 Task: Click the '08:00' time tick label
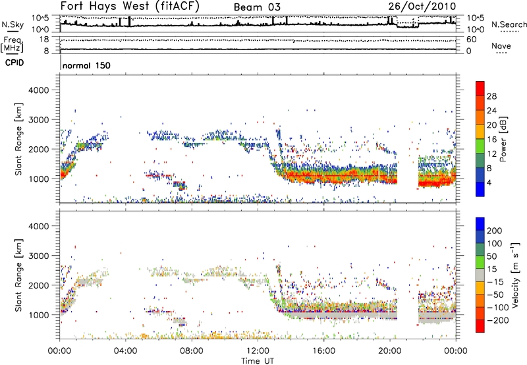tap(191, 351)
